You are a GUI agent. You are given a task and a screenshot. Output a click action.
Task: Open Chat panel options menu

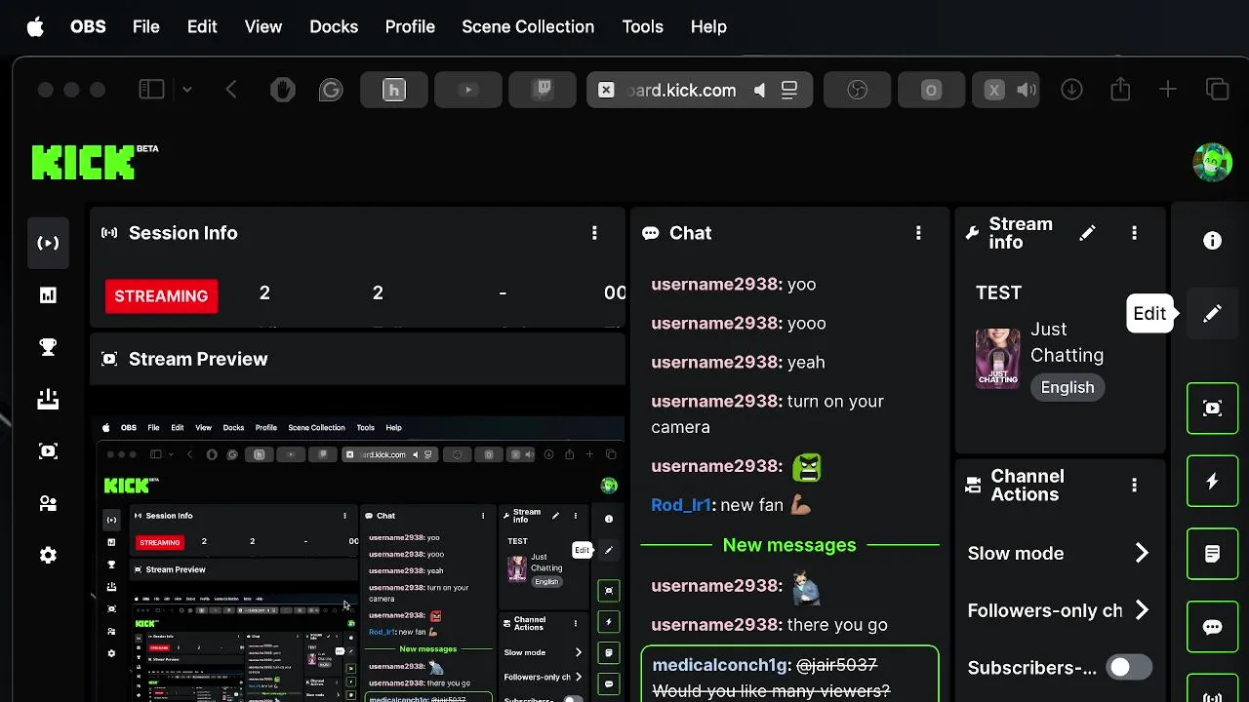pyautogui.click(x=918, y=233)
